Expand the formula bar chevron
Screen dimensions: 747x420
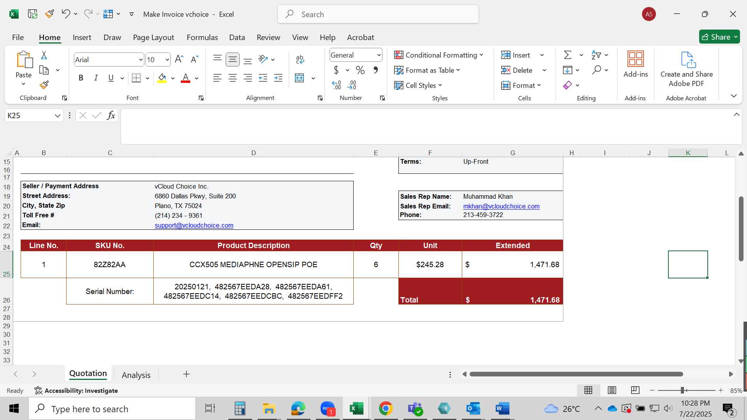coord(736,114)
